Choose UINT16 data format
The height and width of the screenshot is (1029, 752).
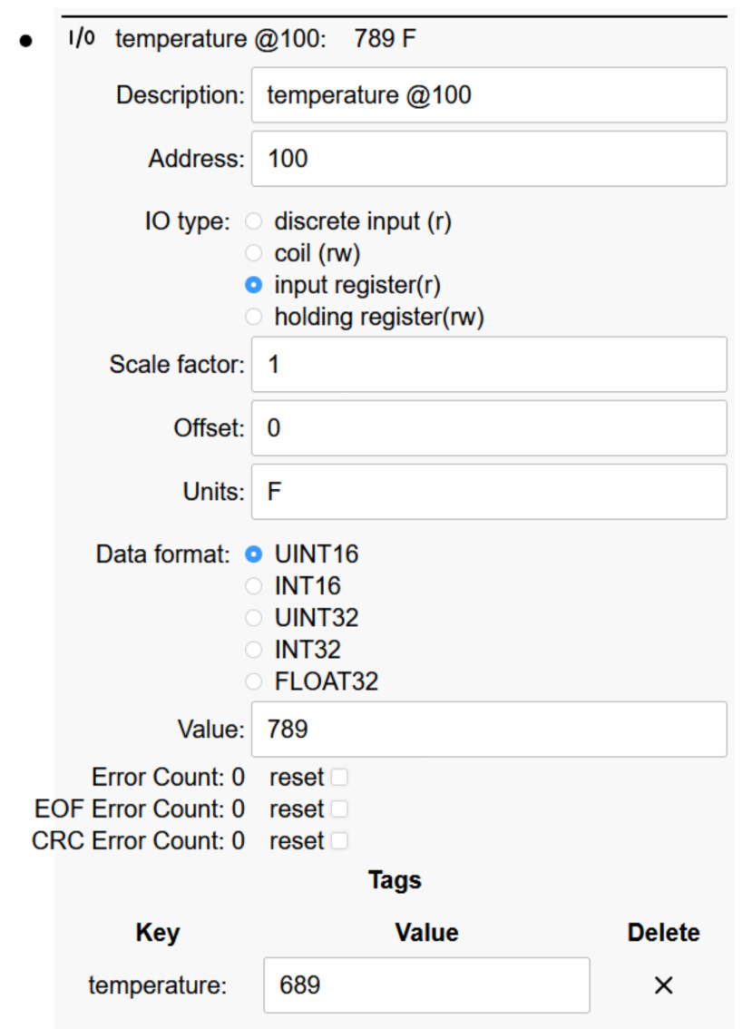tap(255, 554)
